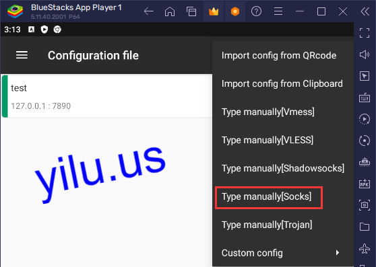376x267 pixels.
Task: Click BlueStacks back arrow button
Action: pos(148,11)
